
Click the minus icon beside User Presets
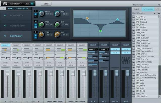coord(154,13)
